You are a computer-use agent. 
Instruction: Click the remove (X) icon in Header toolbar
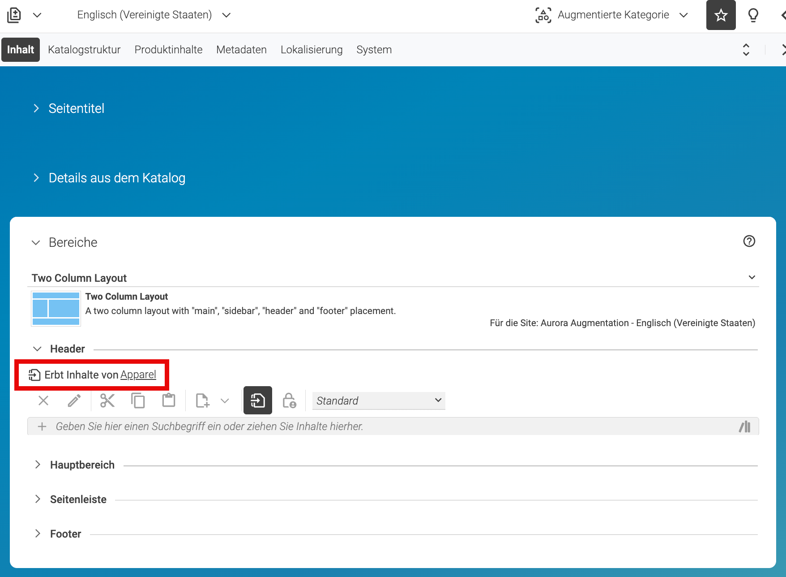[43, 400]
